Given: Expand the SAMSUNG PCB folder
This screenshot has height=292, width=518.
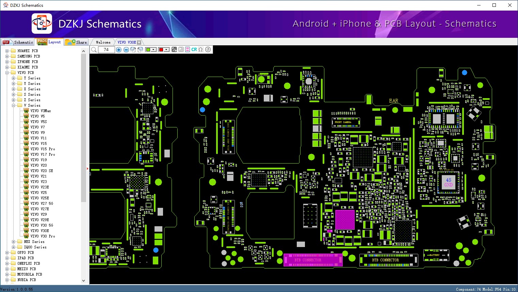Looking at the screenshot, I should (7, 56).
